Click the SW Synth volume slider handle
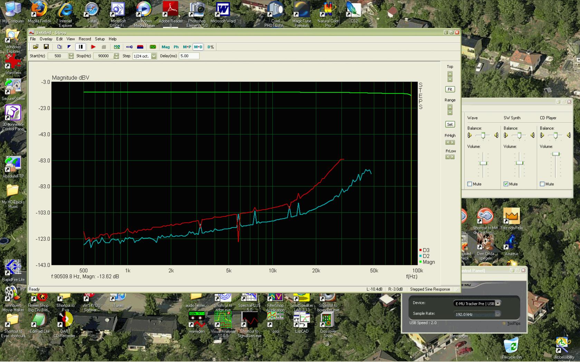Viewport: 580px width, 362px height. point(520,163)
